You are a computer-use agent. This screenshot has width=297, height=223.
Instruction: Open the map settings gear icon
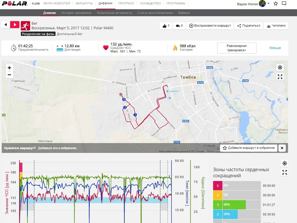280,68
